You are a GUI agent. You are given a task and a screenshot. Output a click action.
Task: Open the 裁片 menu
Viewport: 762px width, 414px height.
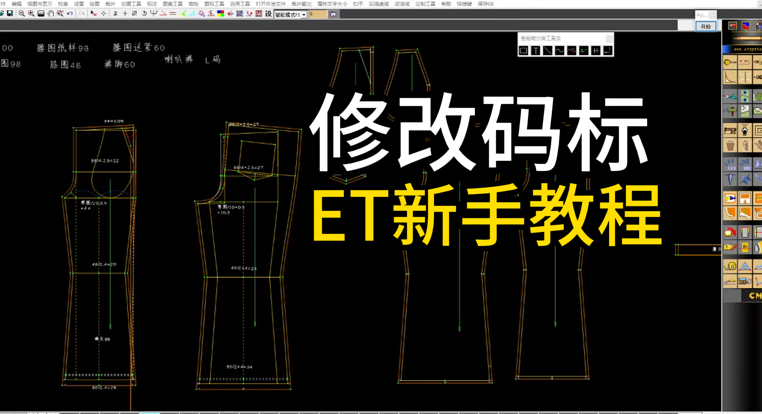click(x=110, y=4)
